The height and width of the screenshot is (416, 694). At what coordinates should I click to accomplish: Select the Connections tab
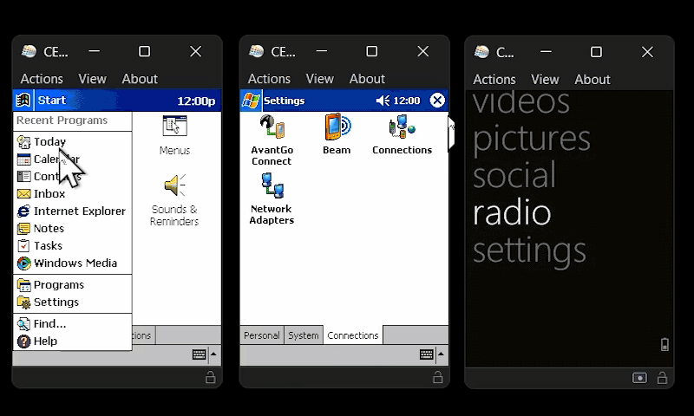[x=353, y=335]
